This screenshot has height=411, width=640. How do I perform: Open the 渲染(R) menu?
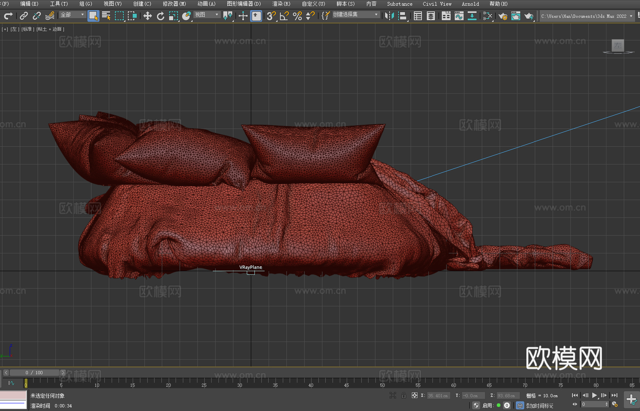[281, 4]
